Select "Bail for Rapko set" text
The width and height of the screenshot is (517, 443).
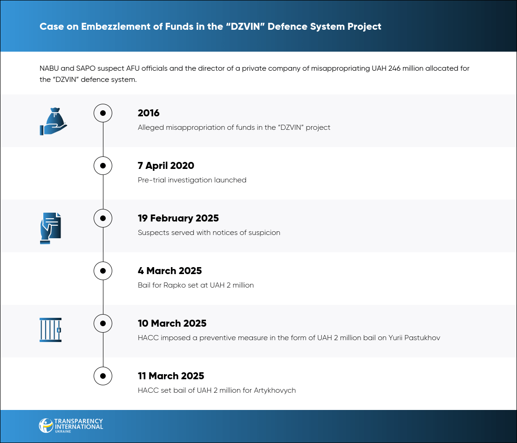pyautogui.click(x=196, y=285)
